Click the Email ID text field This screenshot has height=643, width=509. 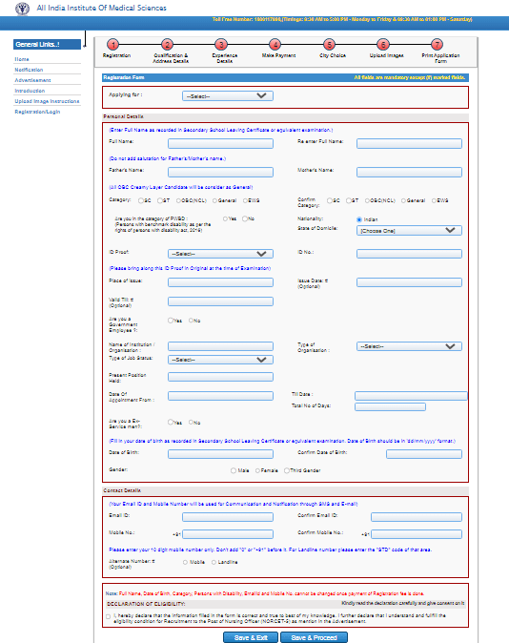pos(228,517)
